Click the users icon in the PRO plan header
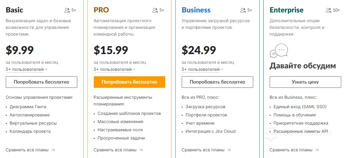This screenshot has width=347, height=158. (x=155, y=10)
